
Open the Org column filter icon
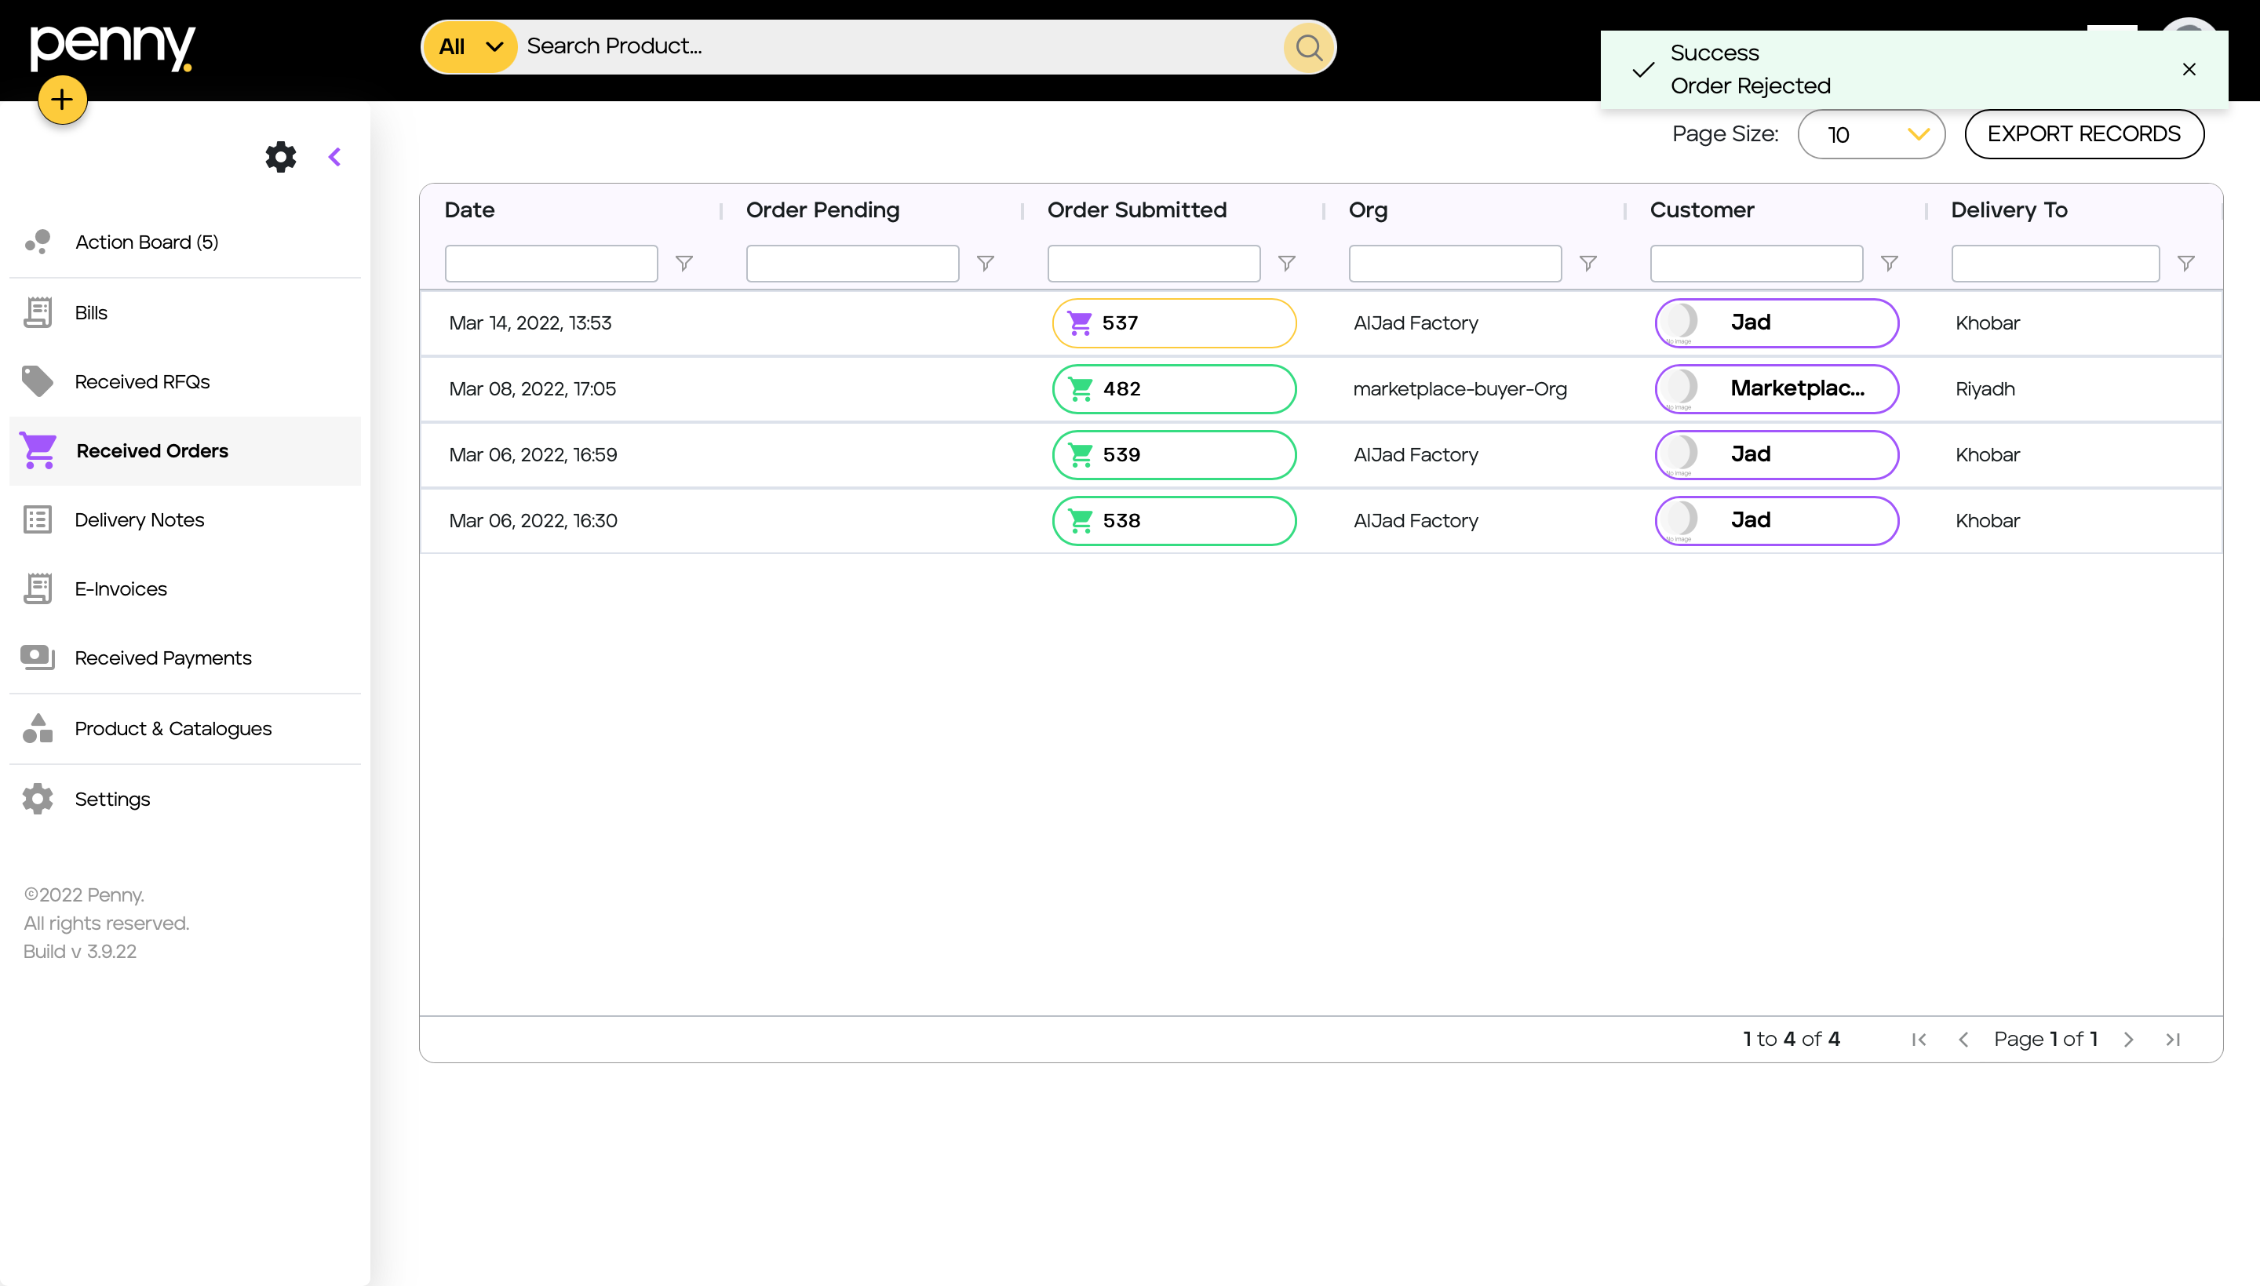[x=1588, y=263]
